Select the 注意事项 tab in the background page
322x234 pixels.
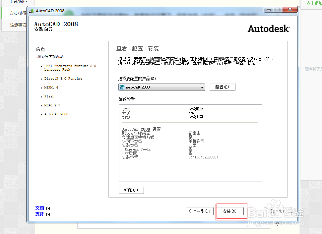pyautogui.click(x=14, y=25)
